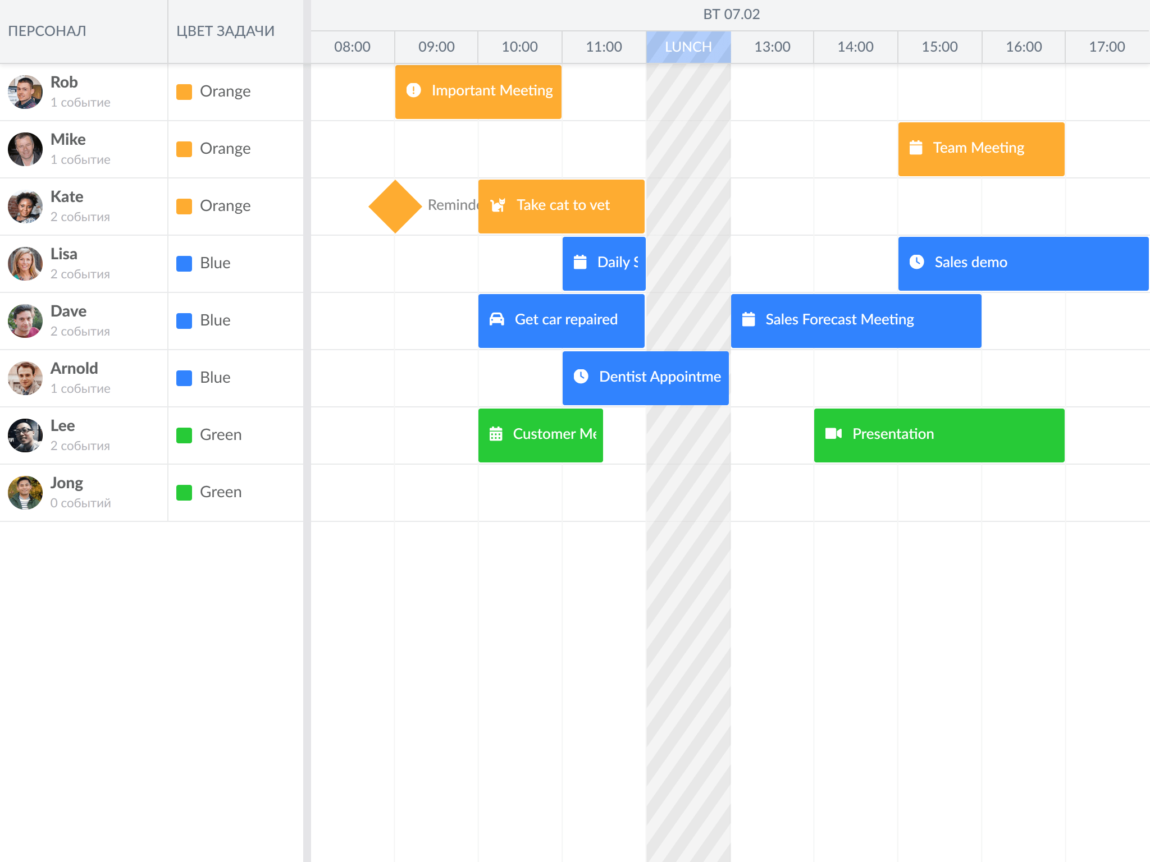Viewport: 1150px width, 862px height.
Task: Click video camera icon on Presentation event
Action: tap(833, 434)
